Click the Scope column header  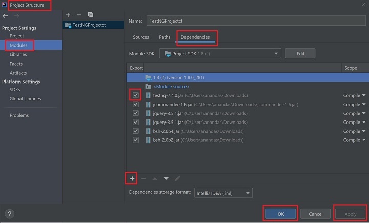(x=351, y=68)
